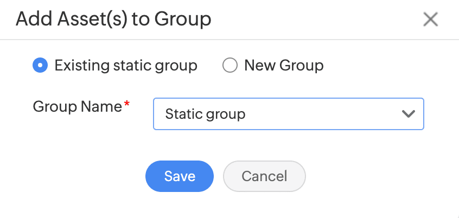
Task: Click the 'New Group' label text
Action: 284,66
